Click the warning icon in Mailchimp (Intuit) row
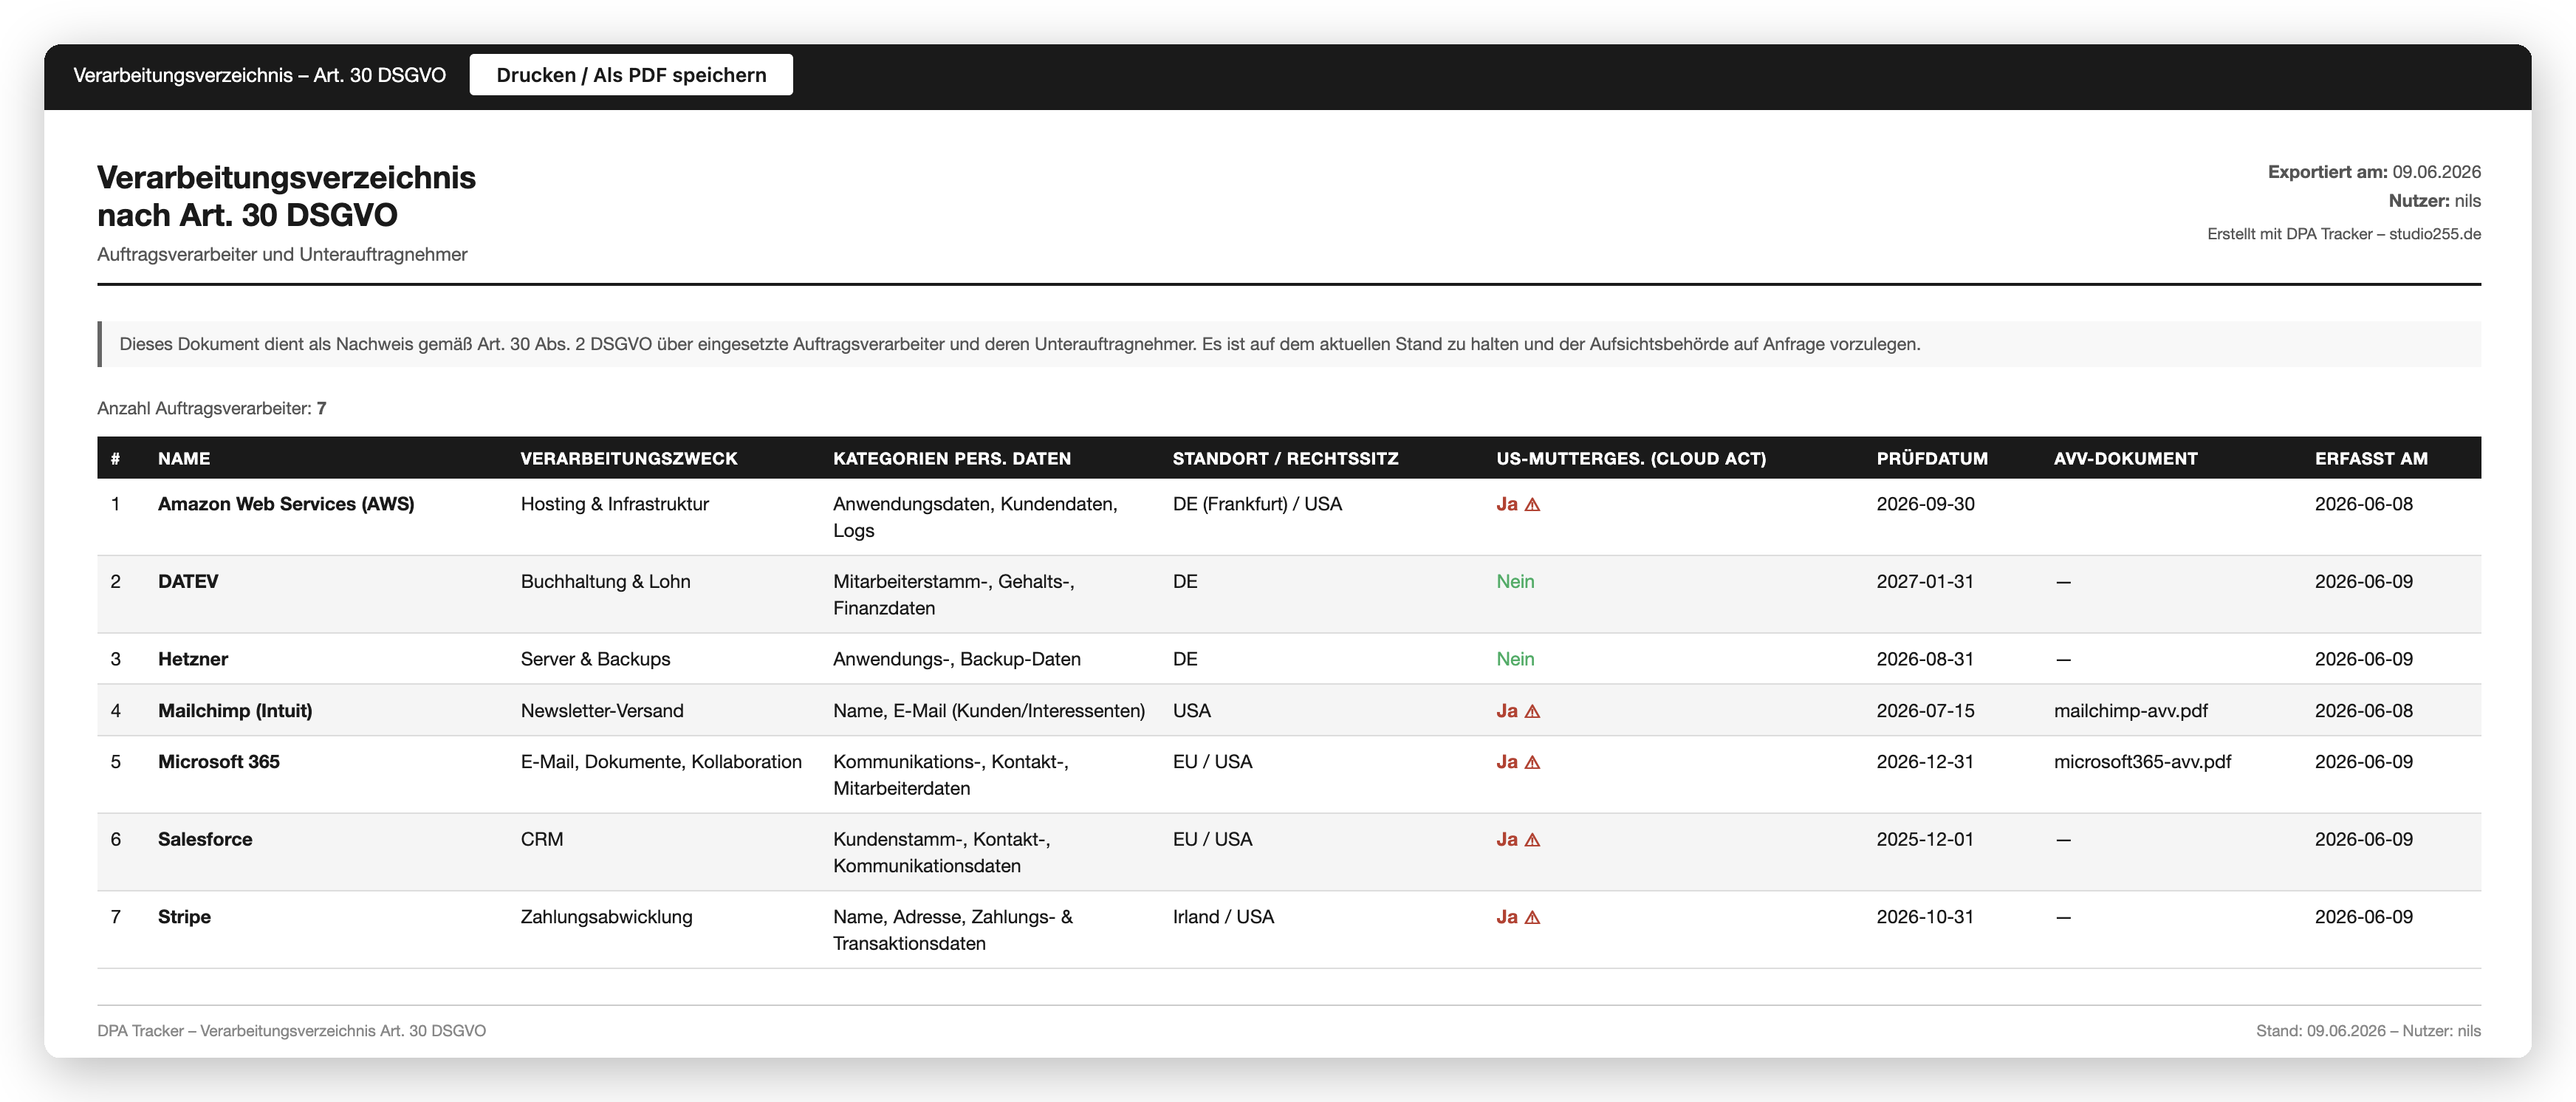 (x=1532, y=711)
